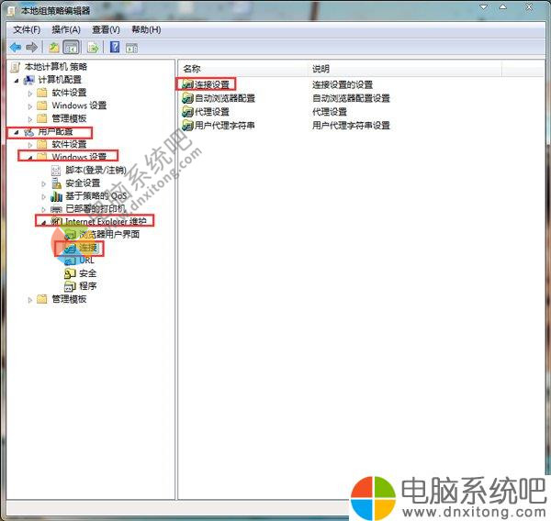The image size is (551, 521).
Task: Click the Up one level toolbar icon
Action: (x=54, y=47)
